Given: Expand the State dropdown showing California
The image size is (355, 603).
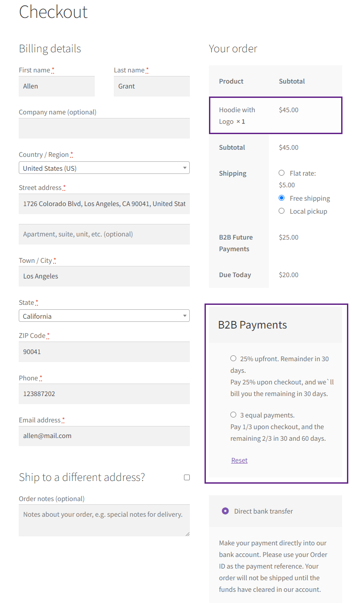Looking at the screenshot, I should click(x=104, y=316).
